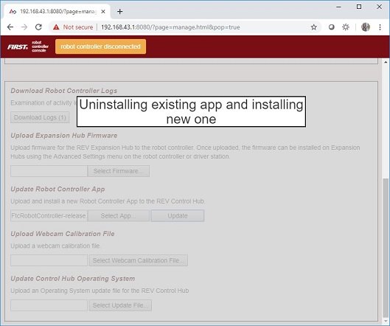The image size is (390, 326).
Task: Click the Download Logs (1) button
Action: pyautogui.click(x=40, y=117)
